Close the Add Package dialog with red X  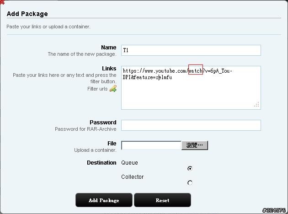(x=2, y=2)
